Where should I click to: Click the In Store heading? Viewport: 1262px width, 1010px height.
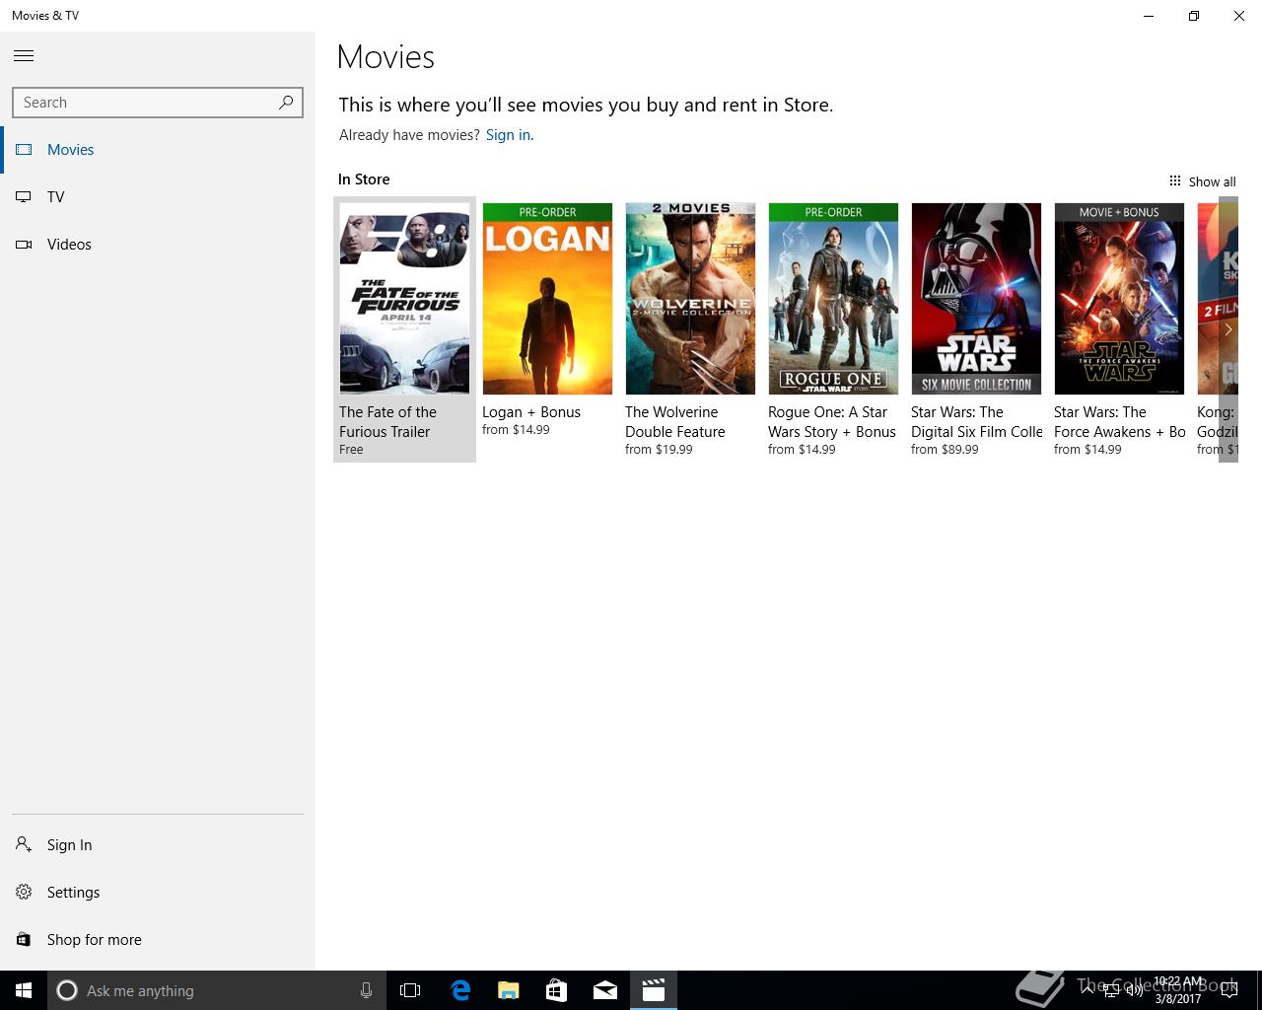coord(364,180)
